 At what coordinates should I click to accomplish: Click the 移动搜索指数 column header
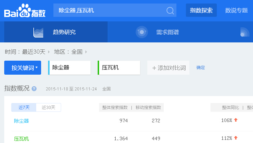(x=148, y=108)
